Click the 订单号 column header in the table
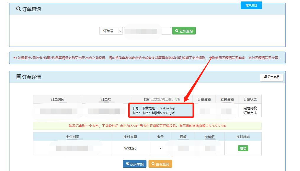This screenshot has width=300, height=171. [106, 99]
